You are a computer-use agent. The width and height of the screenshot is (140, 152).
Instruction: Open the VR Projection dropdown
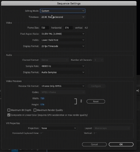pos(59,128)
